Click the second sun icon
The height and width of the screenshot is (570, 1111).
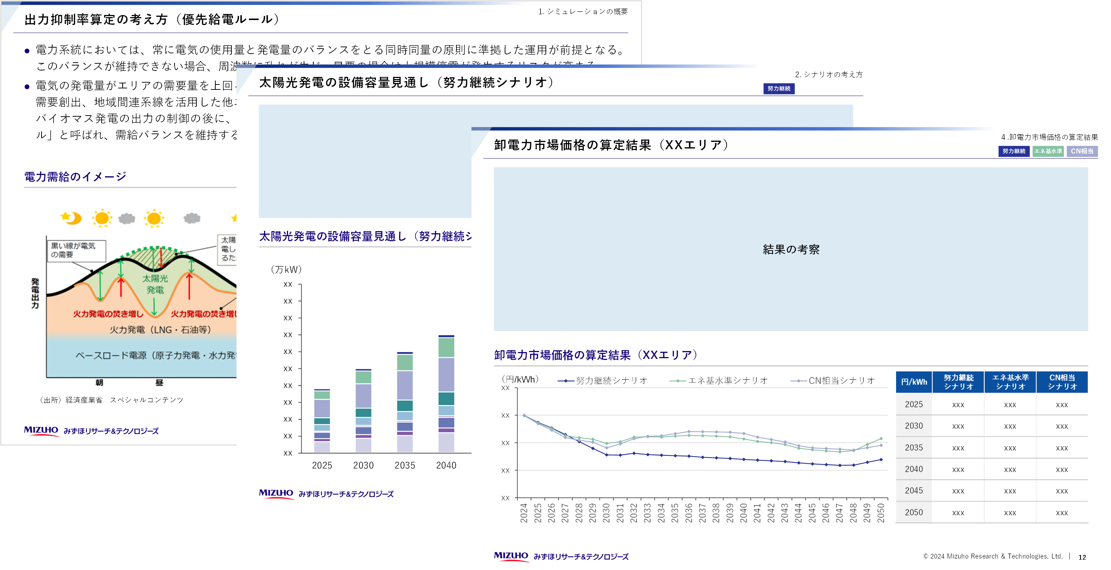point(154,218)
